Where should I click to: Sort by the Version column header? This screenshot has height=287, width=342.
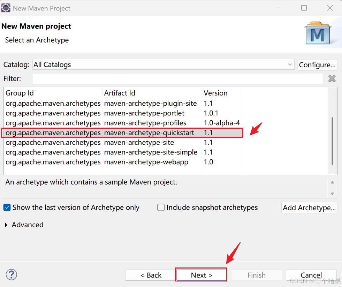coord(222,93)
